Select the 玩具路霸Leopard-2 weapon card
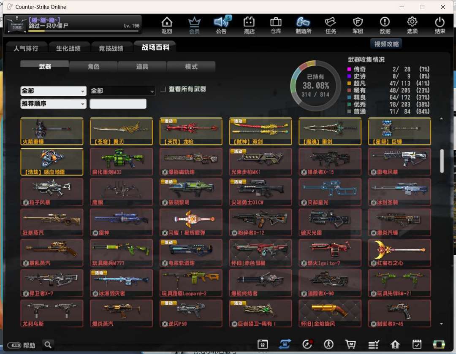456x354 pixels. (191, 283)
